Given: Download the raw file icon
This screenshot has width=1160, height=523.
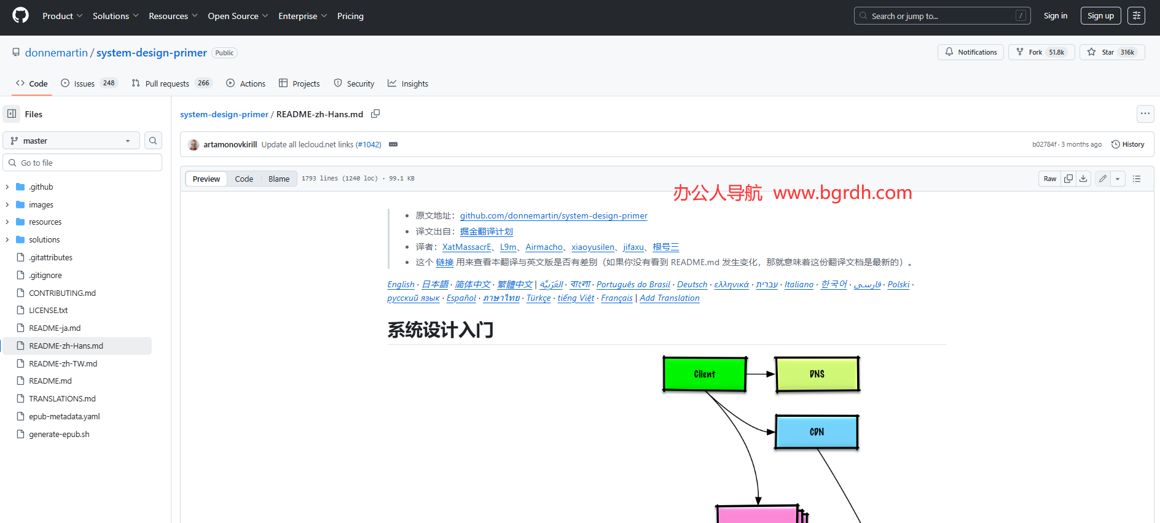Looking at the screenshot, I should [x=1083, y=179].
